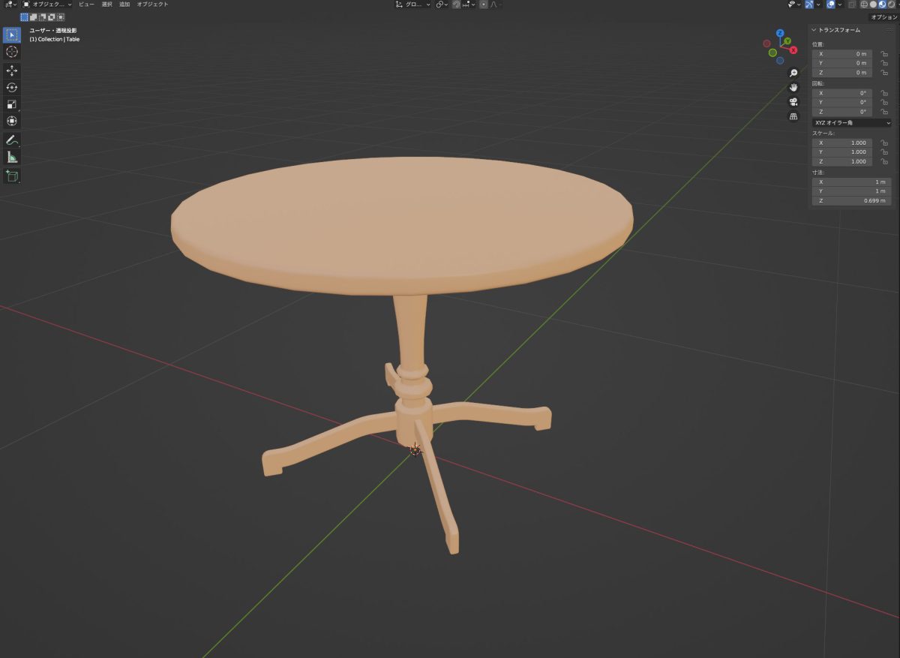Choose the Scale tool
The height and width of the screenshot is (658, 900).
pos(12,104)
